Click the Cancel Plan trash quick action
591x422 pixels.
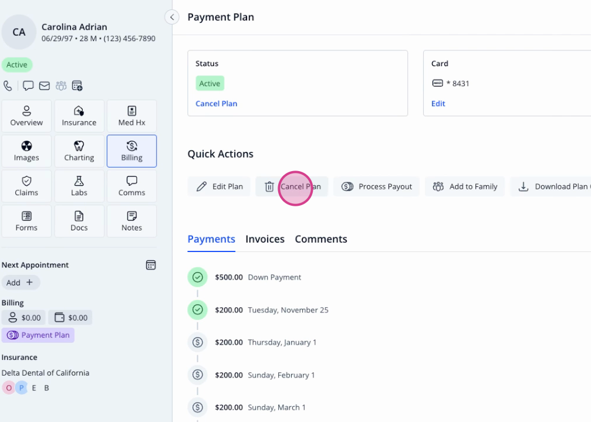292,186
